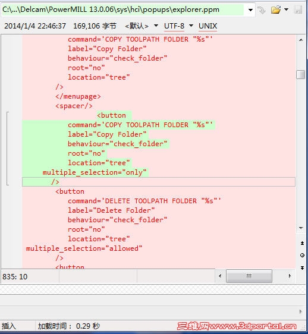308x334 pixels.
Task: Click the multiple_selection="only" line
Action: [95, 172]
